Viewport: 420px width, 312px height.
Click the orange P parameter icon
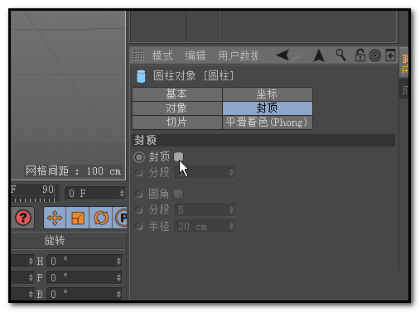tap(121, 218)
